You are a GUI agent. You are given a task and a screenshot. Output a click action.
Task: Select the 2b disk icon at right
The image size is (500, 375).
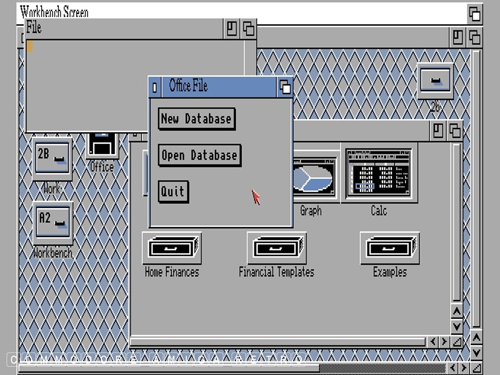click(435, 80)
